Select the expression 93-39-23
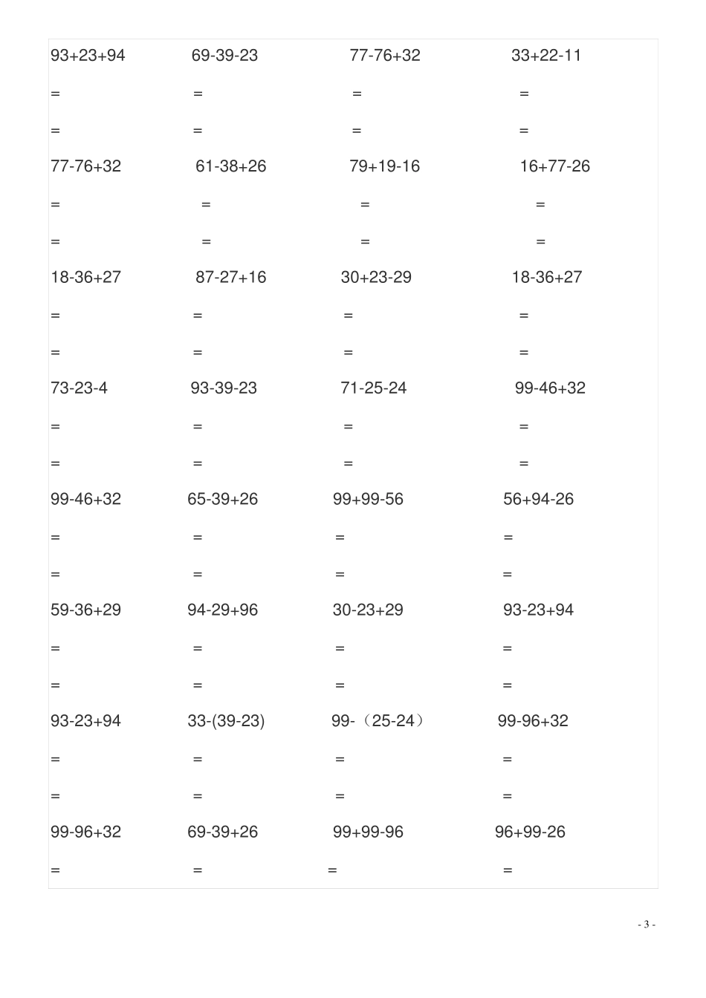This screenshot has width=706, height=998. (x=224, y=388)
